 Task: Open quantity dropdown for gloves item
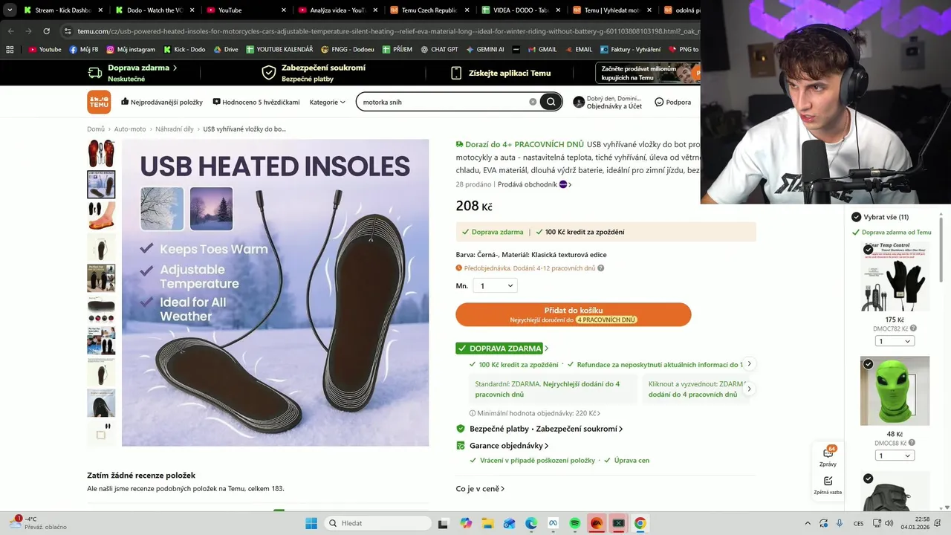(x=895, y=341)
